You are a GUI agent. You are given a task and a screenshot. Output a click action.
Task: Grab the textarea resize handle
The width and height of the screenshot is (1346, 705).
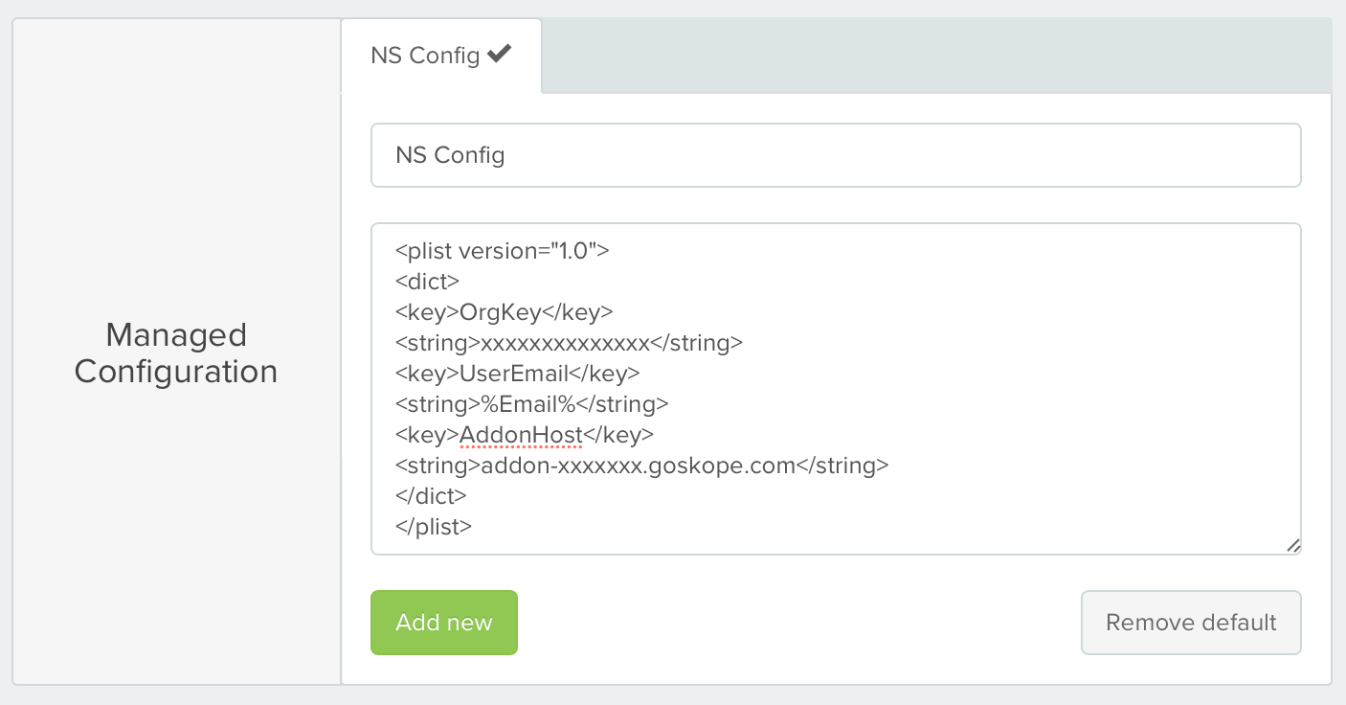pos(1292,545)
